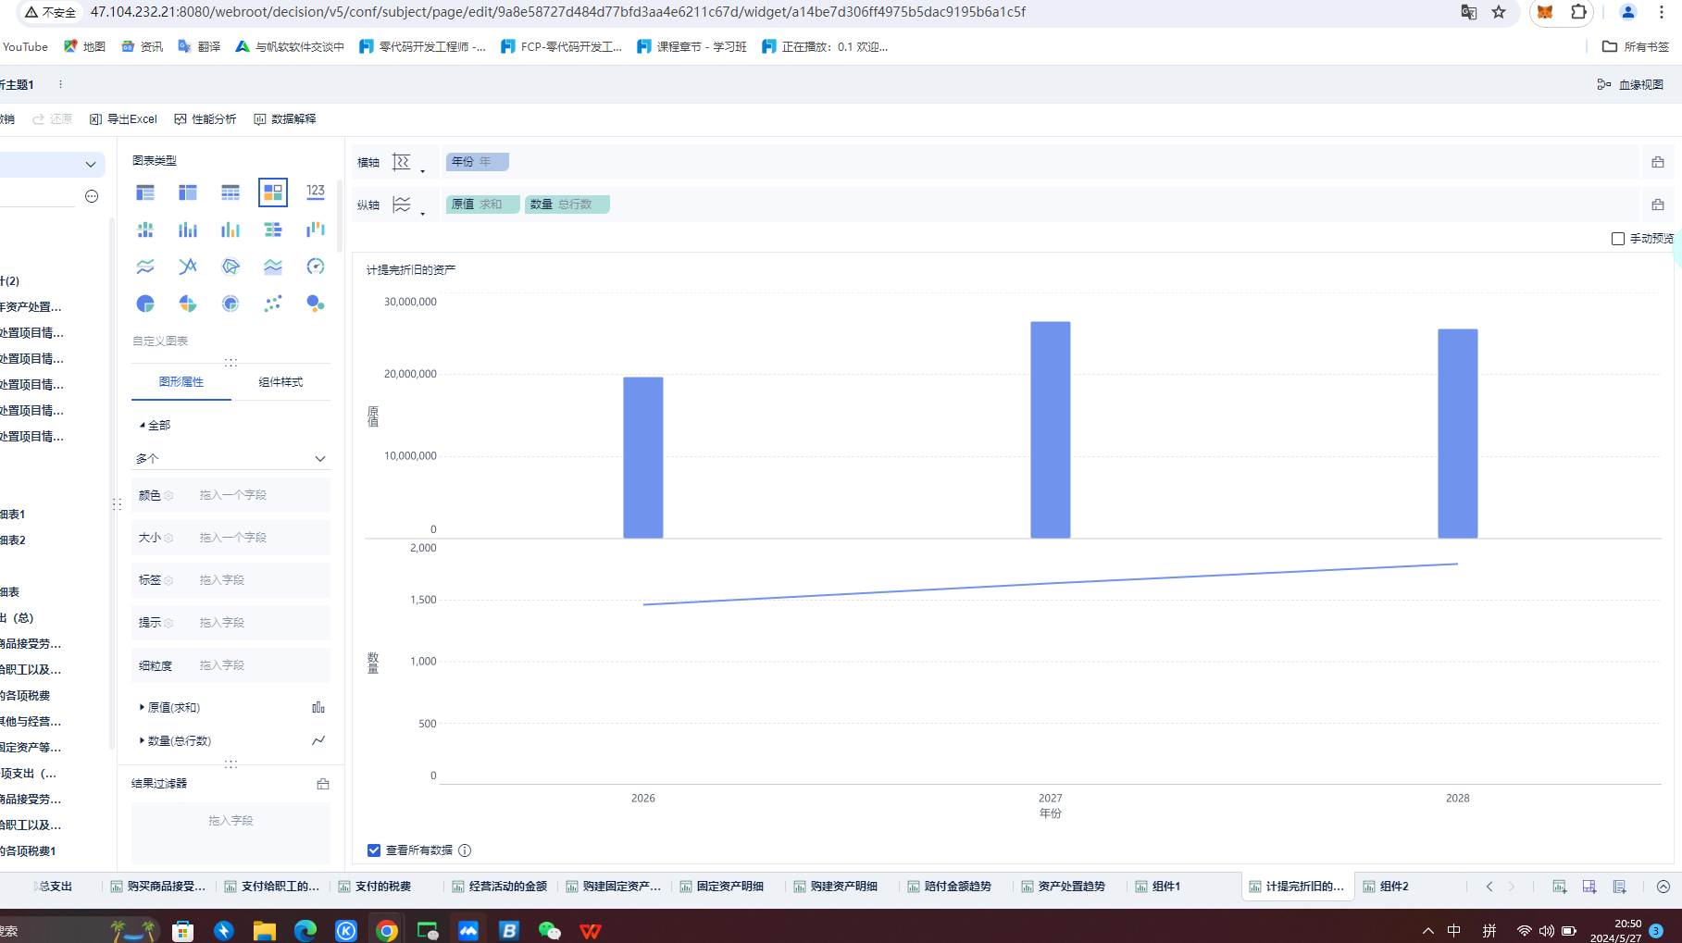The height and width of the screenshot is (943, 1682).
Task: Select the gauge dashboard chart type
Action: (x=316, y=267)
